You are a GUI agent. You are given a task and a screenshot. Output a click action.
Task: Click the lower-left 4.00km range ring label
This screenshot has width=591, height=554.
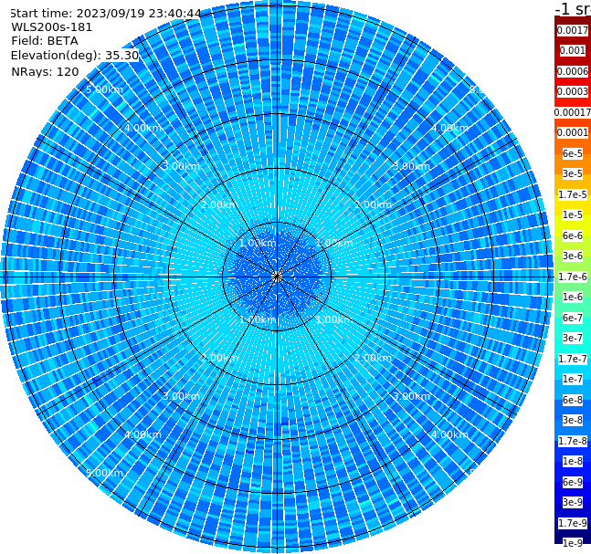click(x=142, y=434)
